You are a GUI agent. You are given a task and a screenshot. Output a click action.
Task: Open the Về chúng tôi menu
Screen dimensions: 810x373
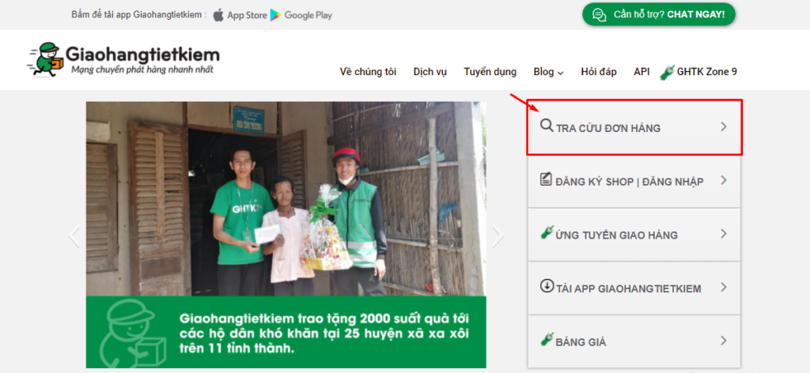click(x=368, y=72)
